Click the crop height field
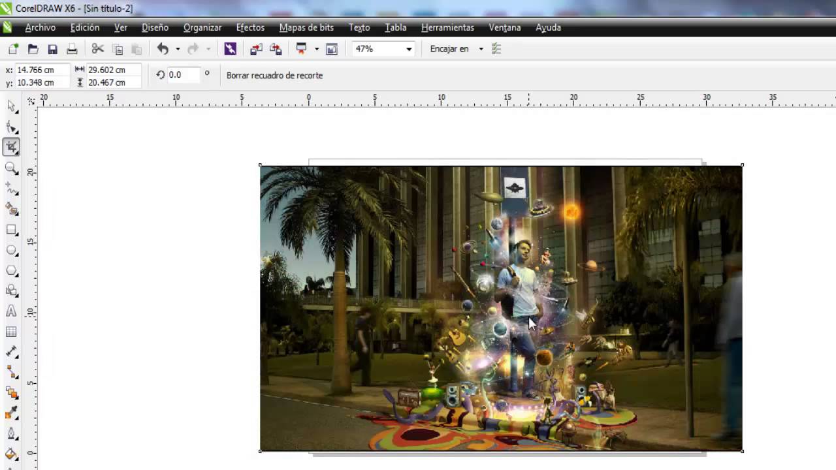The height and width of the screenshot is (470, 836). click(x=112, y=83)
